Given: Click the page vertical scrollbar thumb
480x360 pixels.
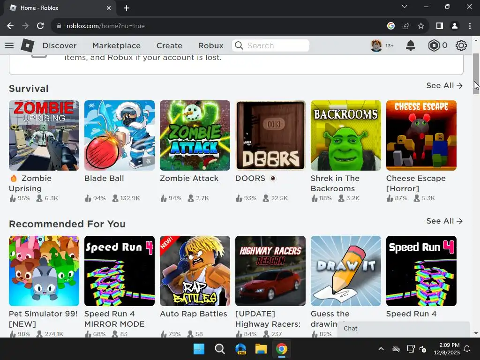Looking at the screenshot, I should (x=476, y=74).
